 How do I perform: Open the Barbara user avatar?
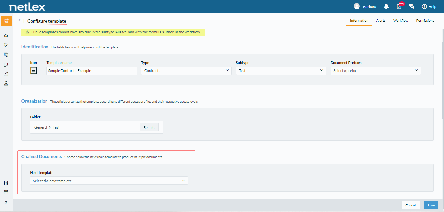357,6
